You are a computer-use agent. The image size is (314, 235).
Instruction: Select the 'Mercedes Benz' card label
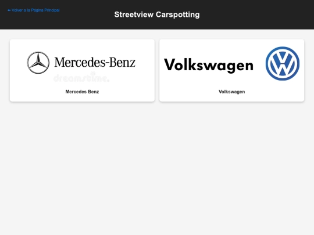point(82,92)
